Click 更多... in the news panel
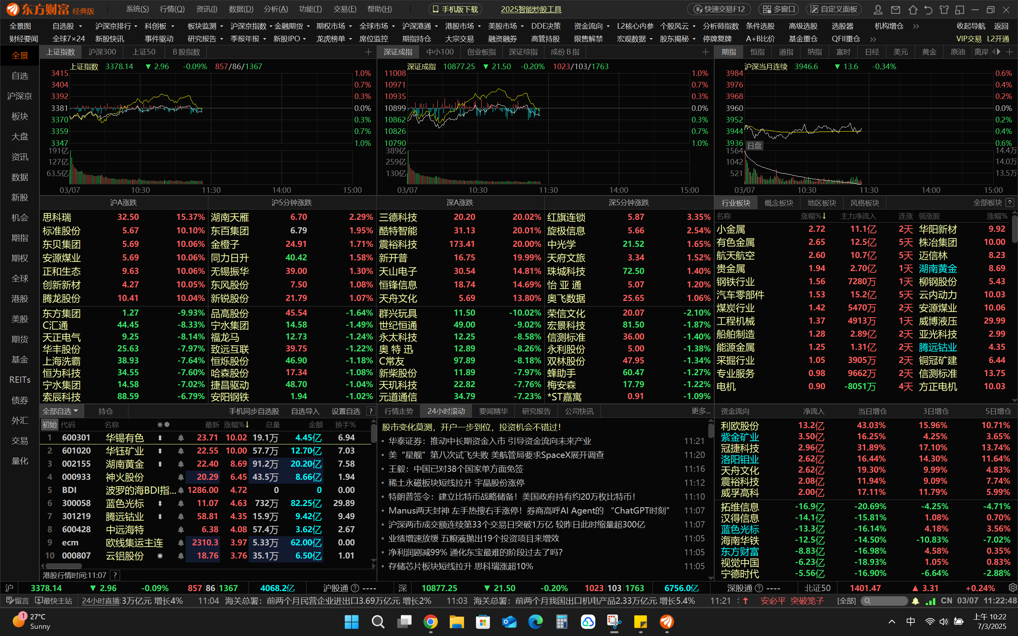Image resolution: width=1018 pixels, height=636 pixels. pos(700,411)
